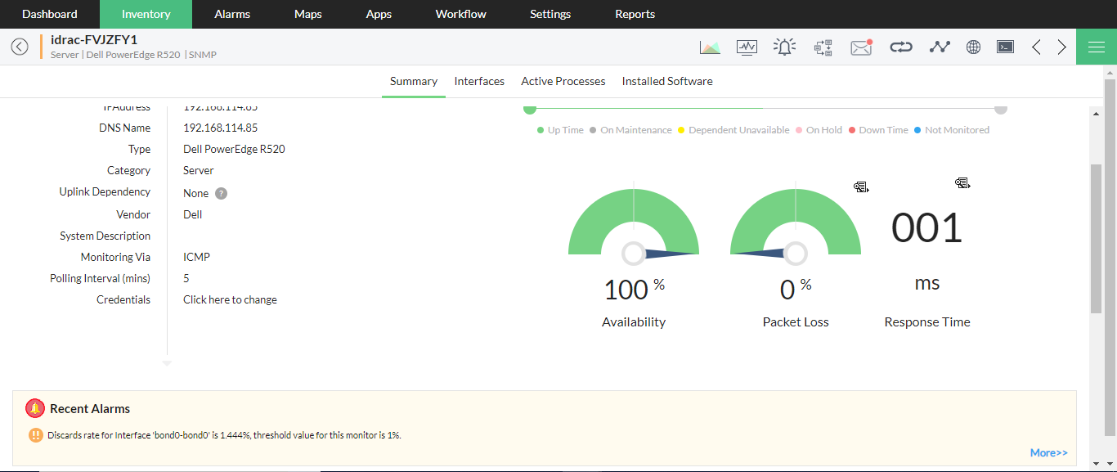1117x472 pixels.
Task: Open the area graph reports icon
Action: click(710, 47)
